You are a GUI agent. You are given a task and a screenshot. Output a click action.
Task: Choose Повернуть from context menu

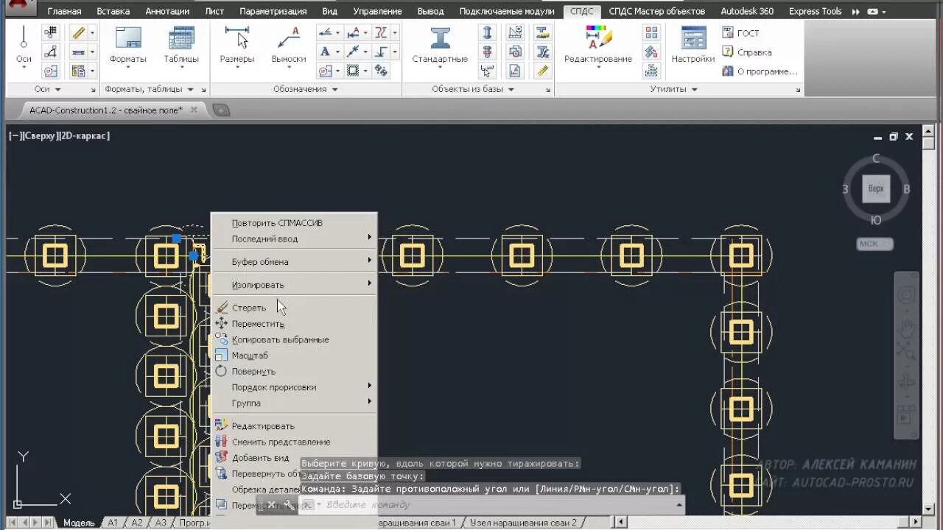(x=293, y=371)
